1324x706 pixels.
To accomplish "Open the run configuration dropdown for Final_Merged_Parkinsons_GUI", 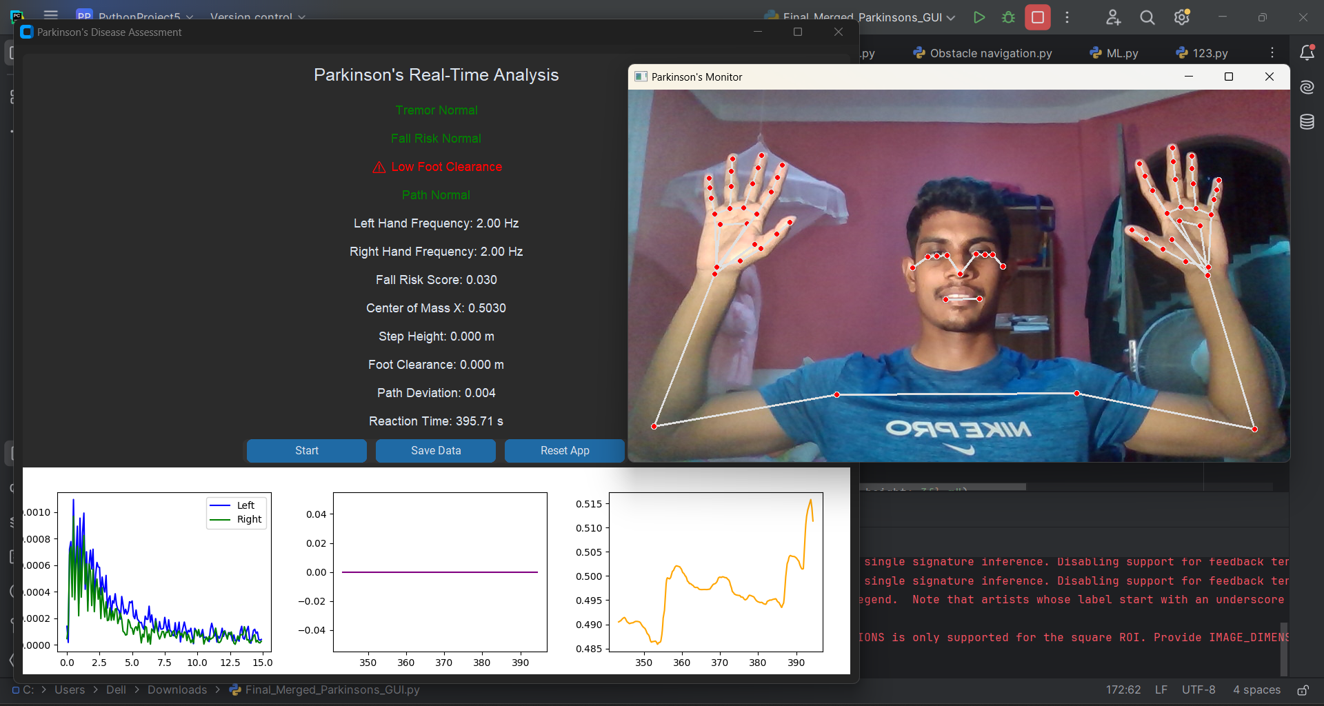I will [860, 17].
